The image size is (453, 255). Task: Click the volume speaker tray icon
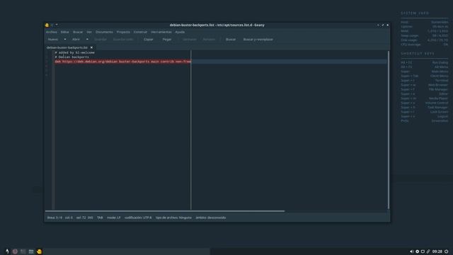tap(412, 251)
